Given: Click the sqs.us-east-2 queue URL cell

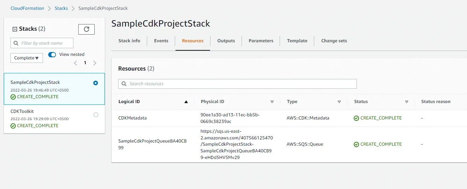Looking at the screenshot, I should [237, 144].
